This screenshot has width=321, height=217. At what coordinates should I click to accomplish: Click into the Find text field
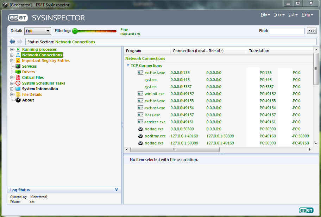[287, 31]
